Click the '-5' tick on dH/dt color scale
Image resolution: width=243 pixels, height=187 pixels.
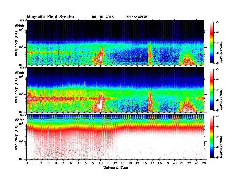(x=217, y=22)
